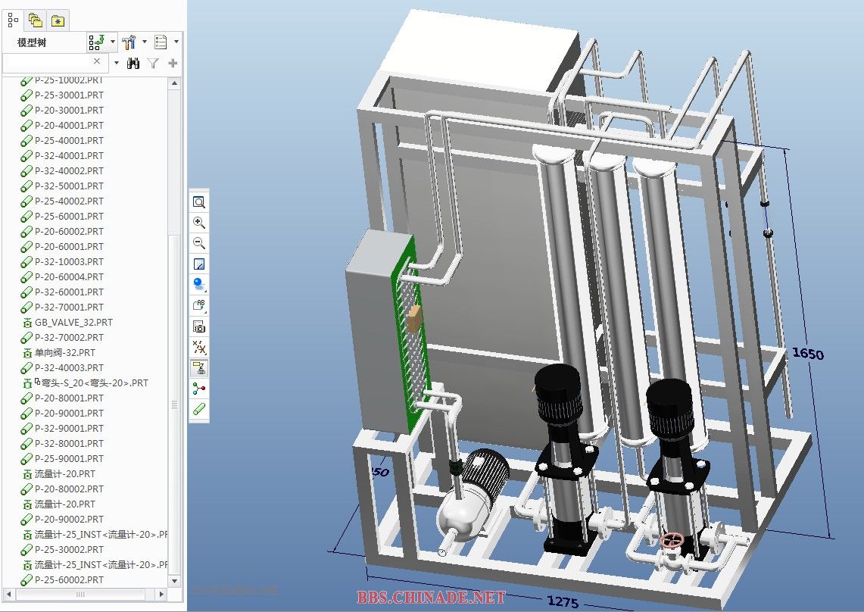Select P-25-40002.PRT tree item
Image resolution: width=864 pixels, height=612 pixels.
70,201
